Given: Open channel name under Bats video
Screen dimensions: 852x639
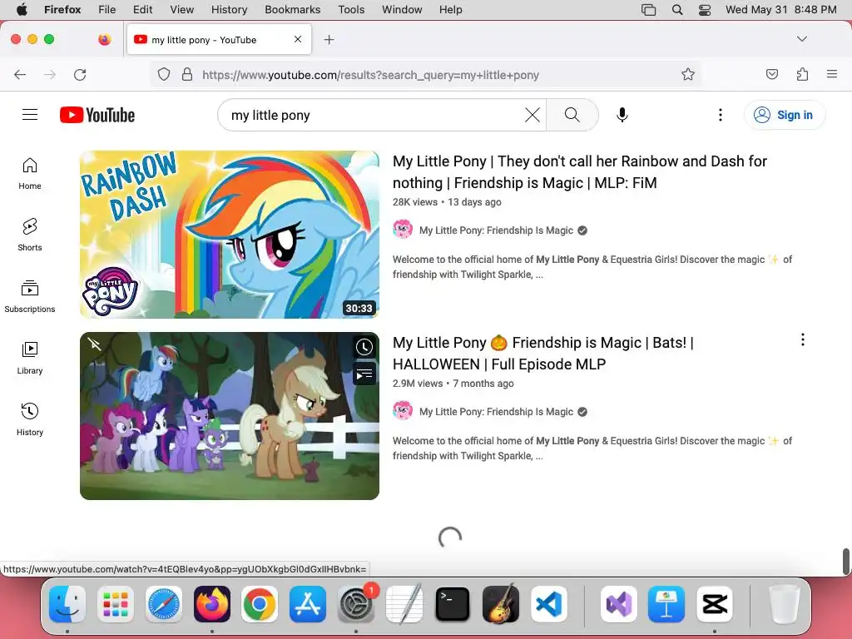Looking at the screenshot, I should click(x=496, y=412).
